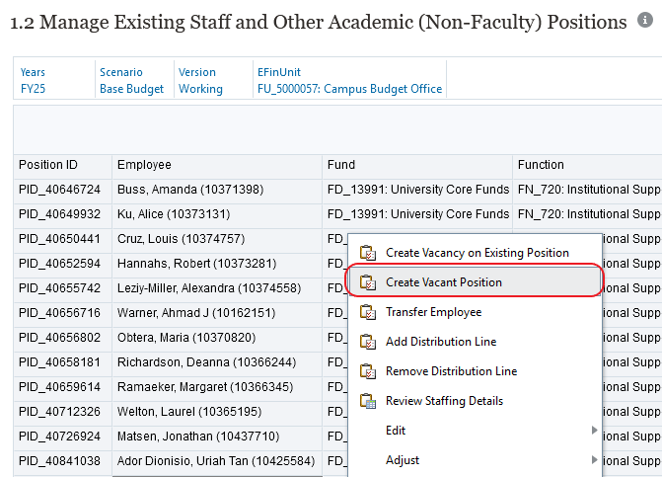Click the Remove Distribution Line icon

tap(368, 371)
